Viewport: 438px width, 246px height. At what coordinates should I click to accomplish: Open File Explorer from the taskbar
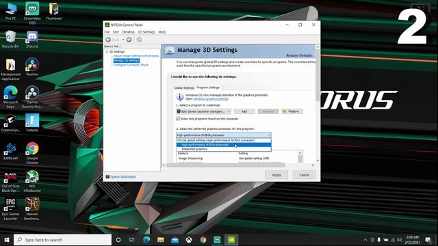coord(161,240)
